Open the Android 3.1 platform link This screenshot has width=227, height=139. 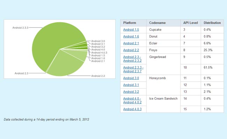click(131, 85)
